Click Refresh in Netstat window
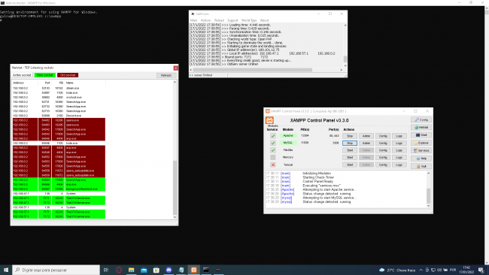This screenshot has height=275, width=489. tap(166, 75)
